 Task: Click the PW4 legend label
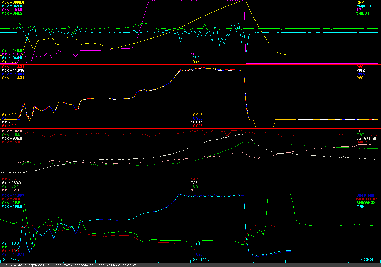click(x=360, y=78)
